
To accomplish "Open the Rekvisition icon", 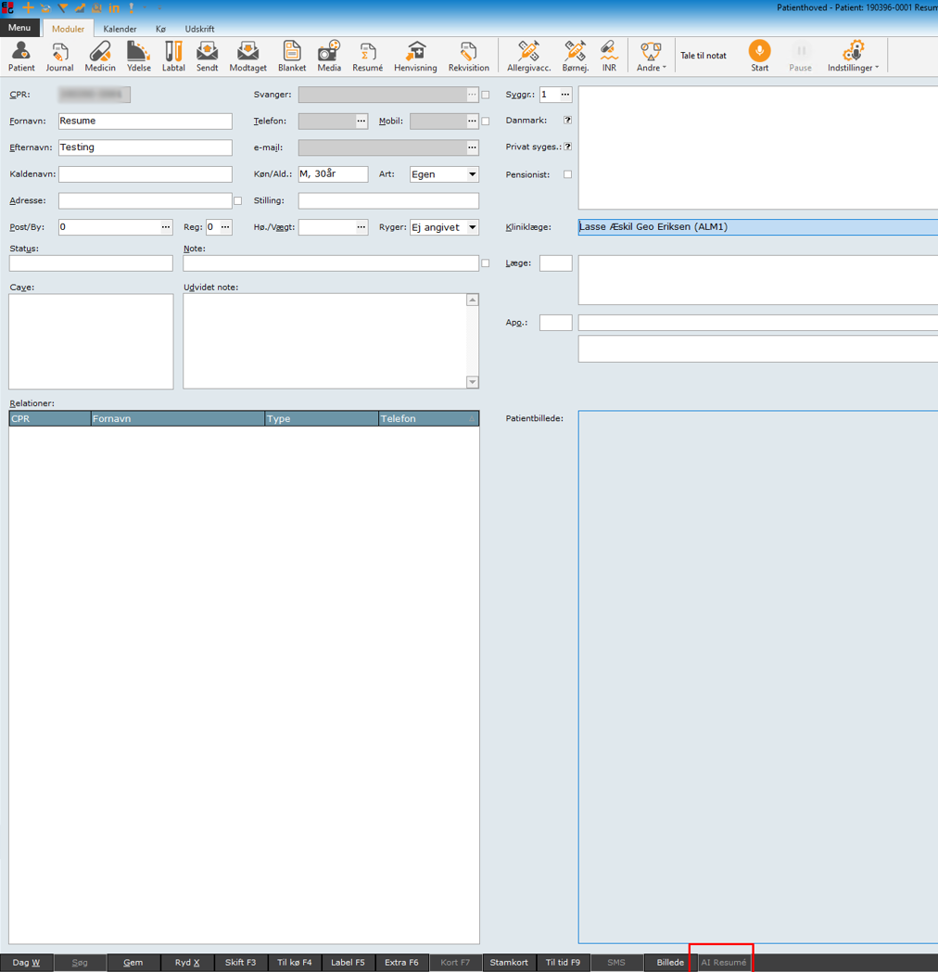I will (x=468, y=57).
